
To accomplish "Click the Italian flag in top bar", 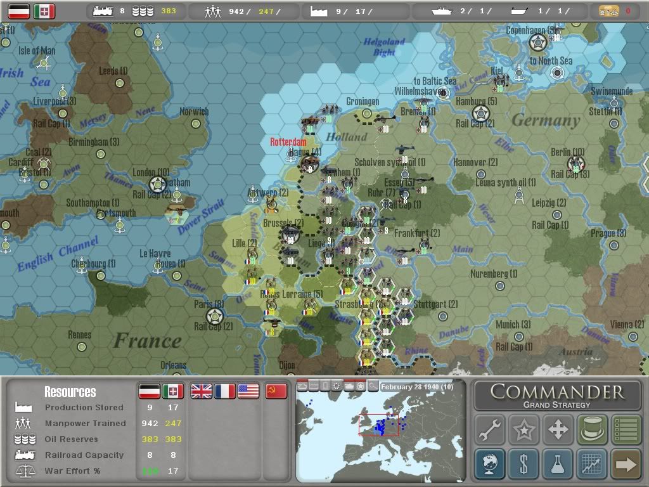I will tap(44, 11).
